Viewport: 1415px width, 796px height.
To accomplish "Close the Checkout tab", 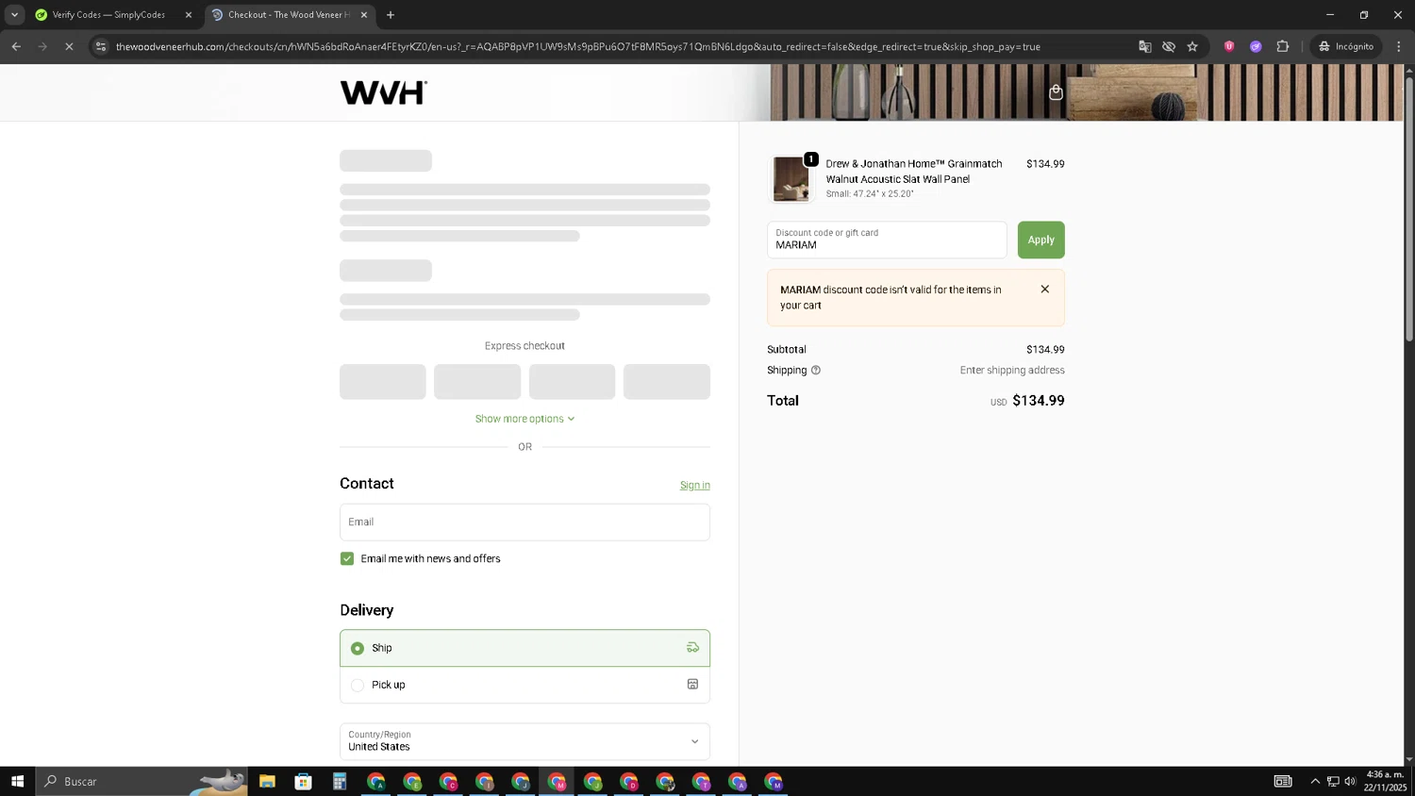I will [364, 15].
